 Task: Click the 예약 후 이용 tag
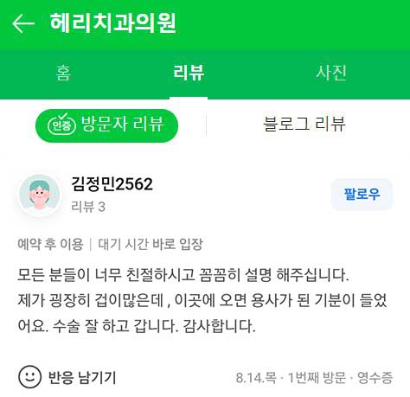coord(50,244)
